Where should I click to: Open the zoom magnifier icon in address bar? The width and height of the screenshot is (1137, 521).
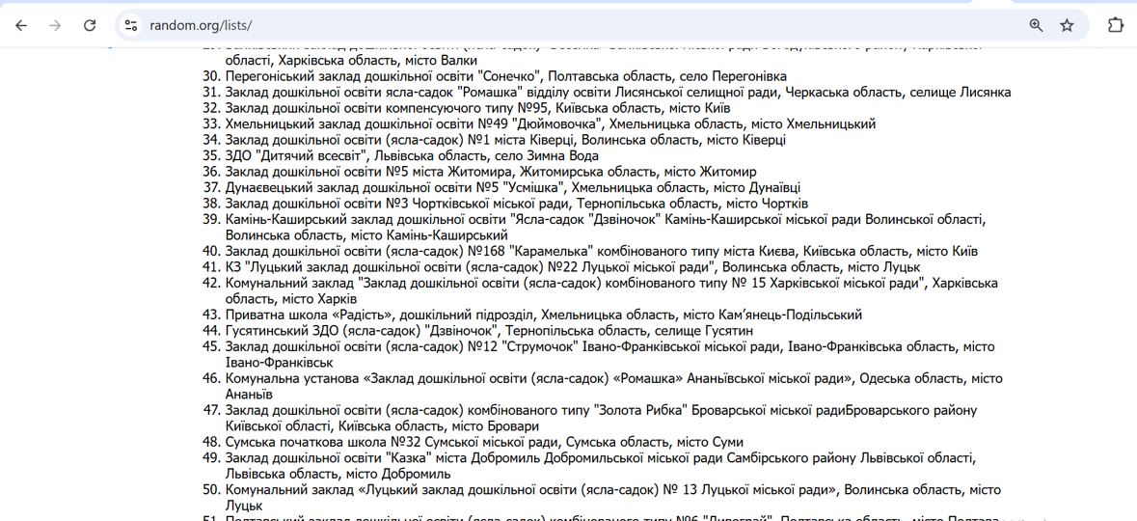[x=1036, y=25]
